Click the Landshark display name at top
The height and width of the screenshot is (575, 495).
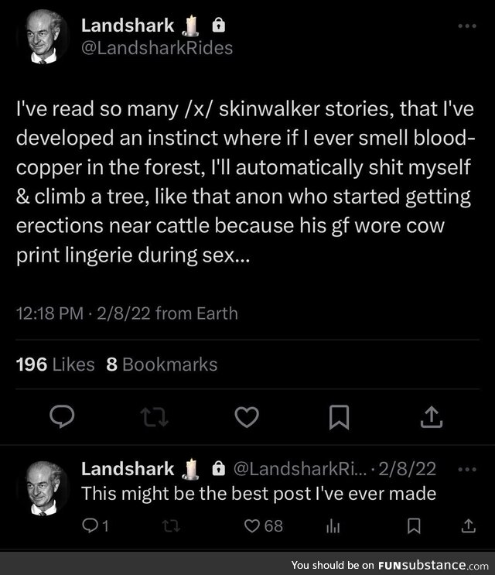pyautogui.click(x=128, y=26)
